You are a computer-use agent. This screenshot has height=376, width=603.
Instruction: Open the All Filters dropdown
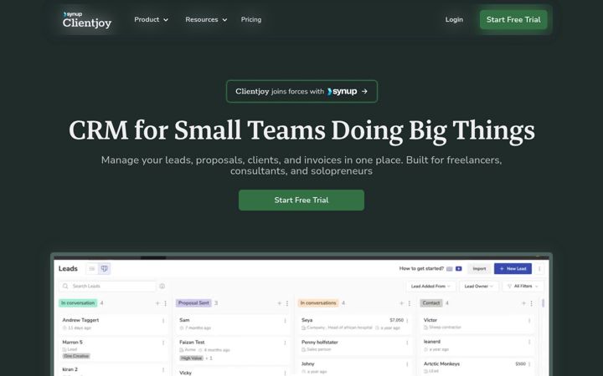pyautogui.click(x=523, y=287)
